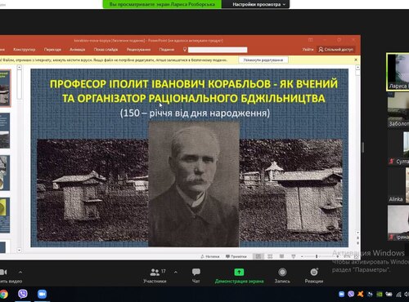The width and height of the screenshot is (409, 302).
Task: Close the protected view warning bar
Action: click(356, 60)
